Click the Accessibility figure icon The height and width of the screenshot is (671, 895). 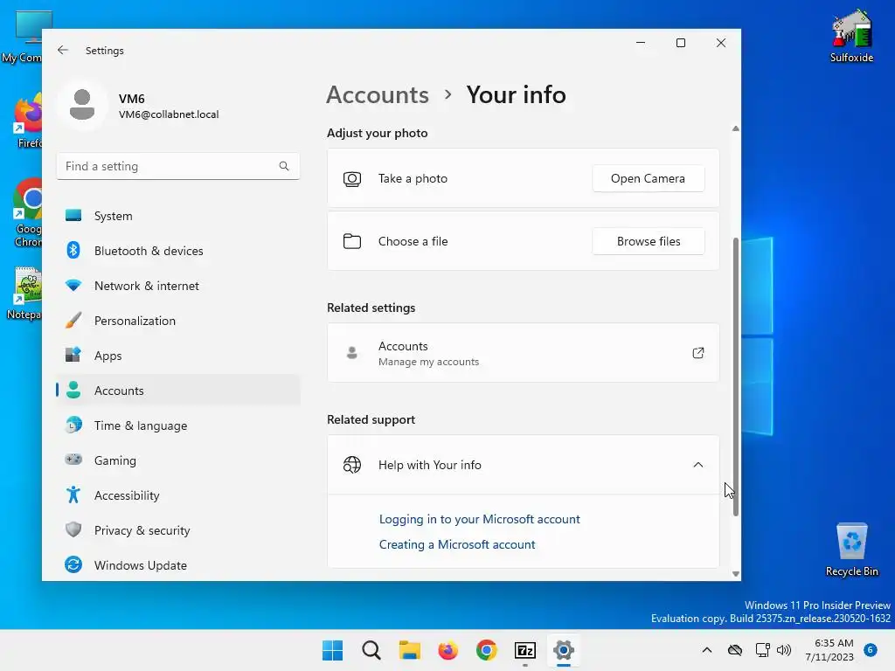[73, 495]
